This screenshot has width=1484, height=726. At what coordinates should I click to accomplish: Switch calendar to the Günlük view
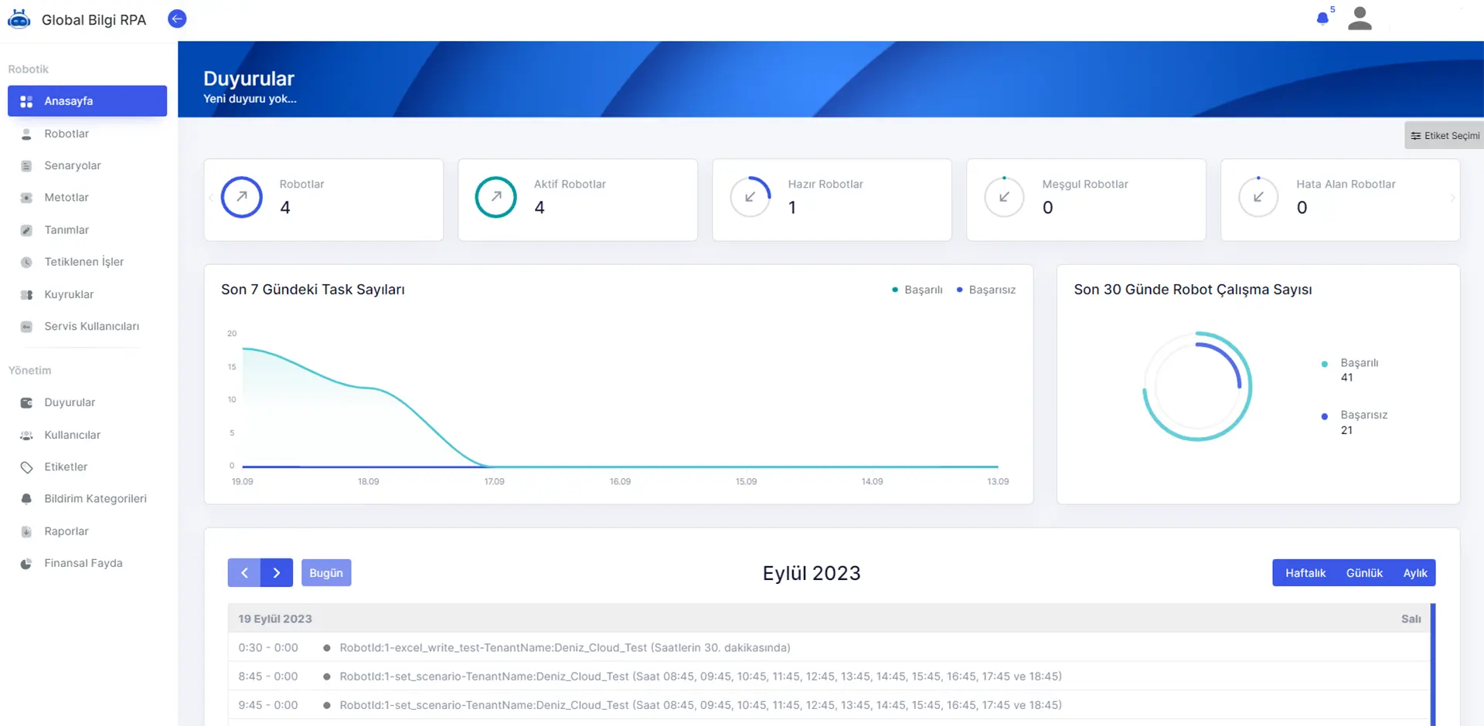[1364, 573]
